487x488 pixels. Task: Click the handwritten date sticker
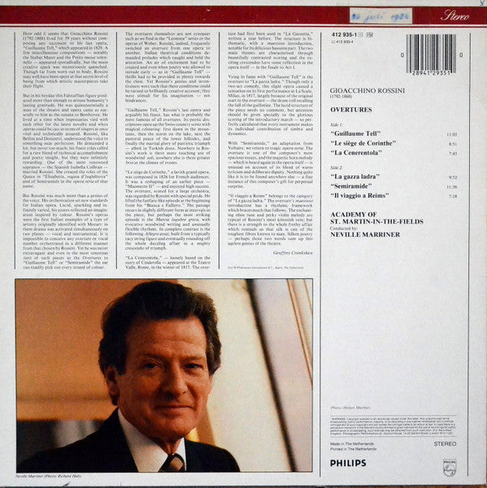(x=380, y=16)
